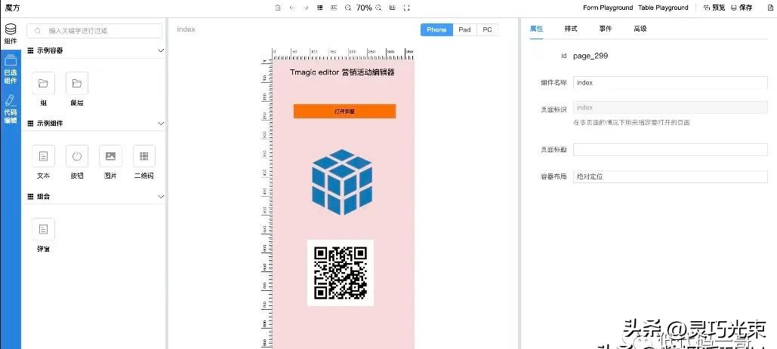The width and height of the screenshot is (777, 349).
Task: Click the empty 页面标题 input field
Action: [670, 149]
